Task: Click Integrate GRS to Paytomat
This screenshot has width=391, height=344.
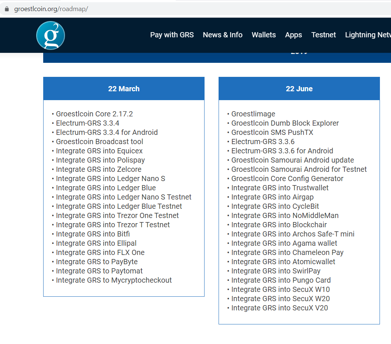Action: tap(99, 271)
